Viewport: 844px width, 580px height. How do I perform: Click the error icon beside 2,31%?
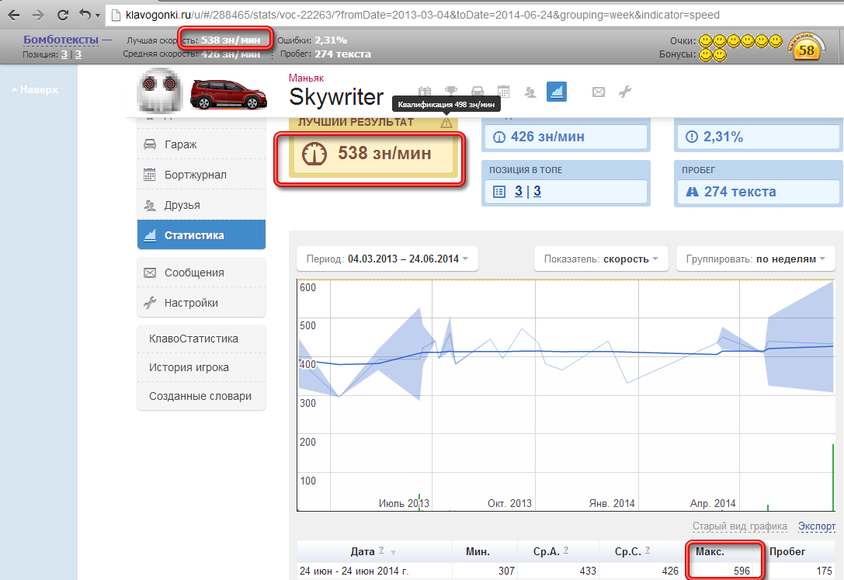coord(692,137)
